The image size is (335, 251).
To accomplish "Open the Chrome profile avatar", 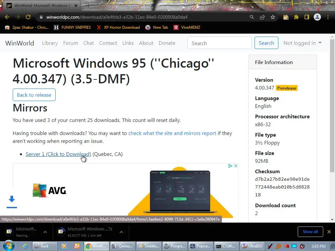I will click(x=317, y=17).
